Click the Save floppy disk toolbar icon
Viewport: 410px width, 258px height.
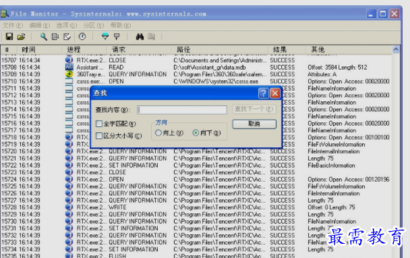click(9, 36)
